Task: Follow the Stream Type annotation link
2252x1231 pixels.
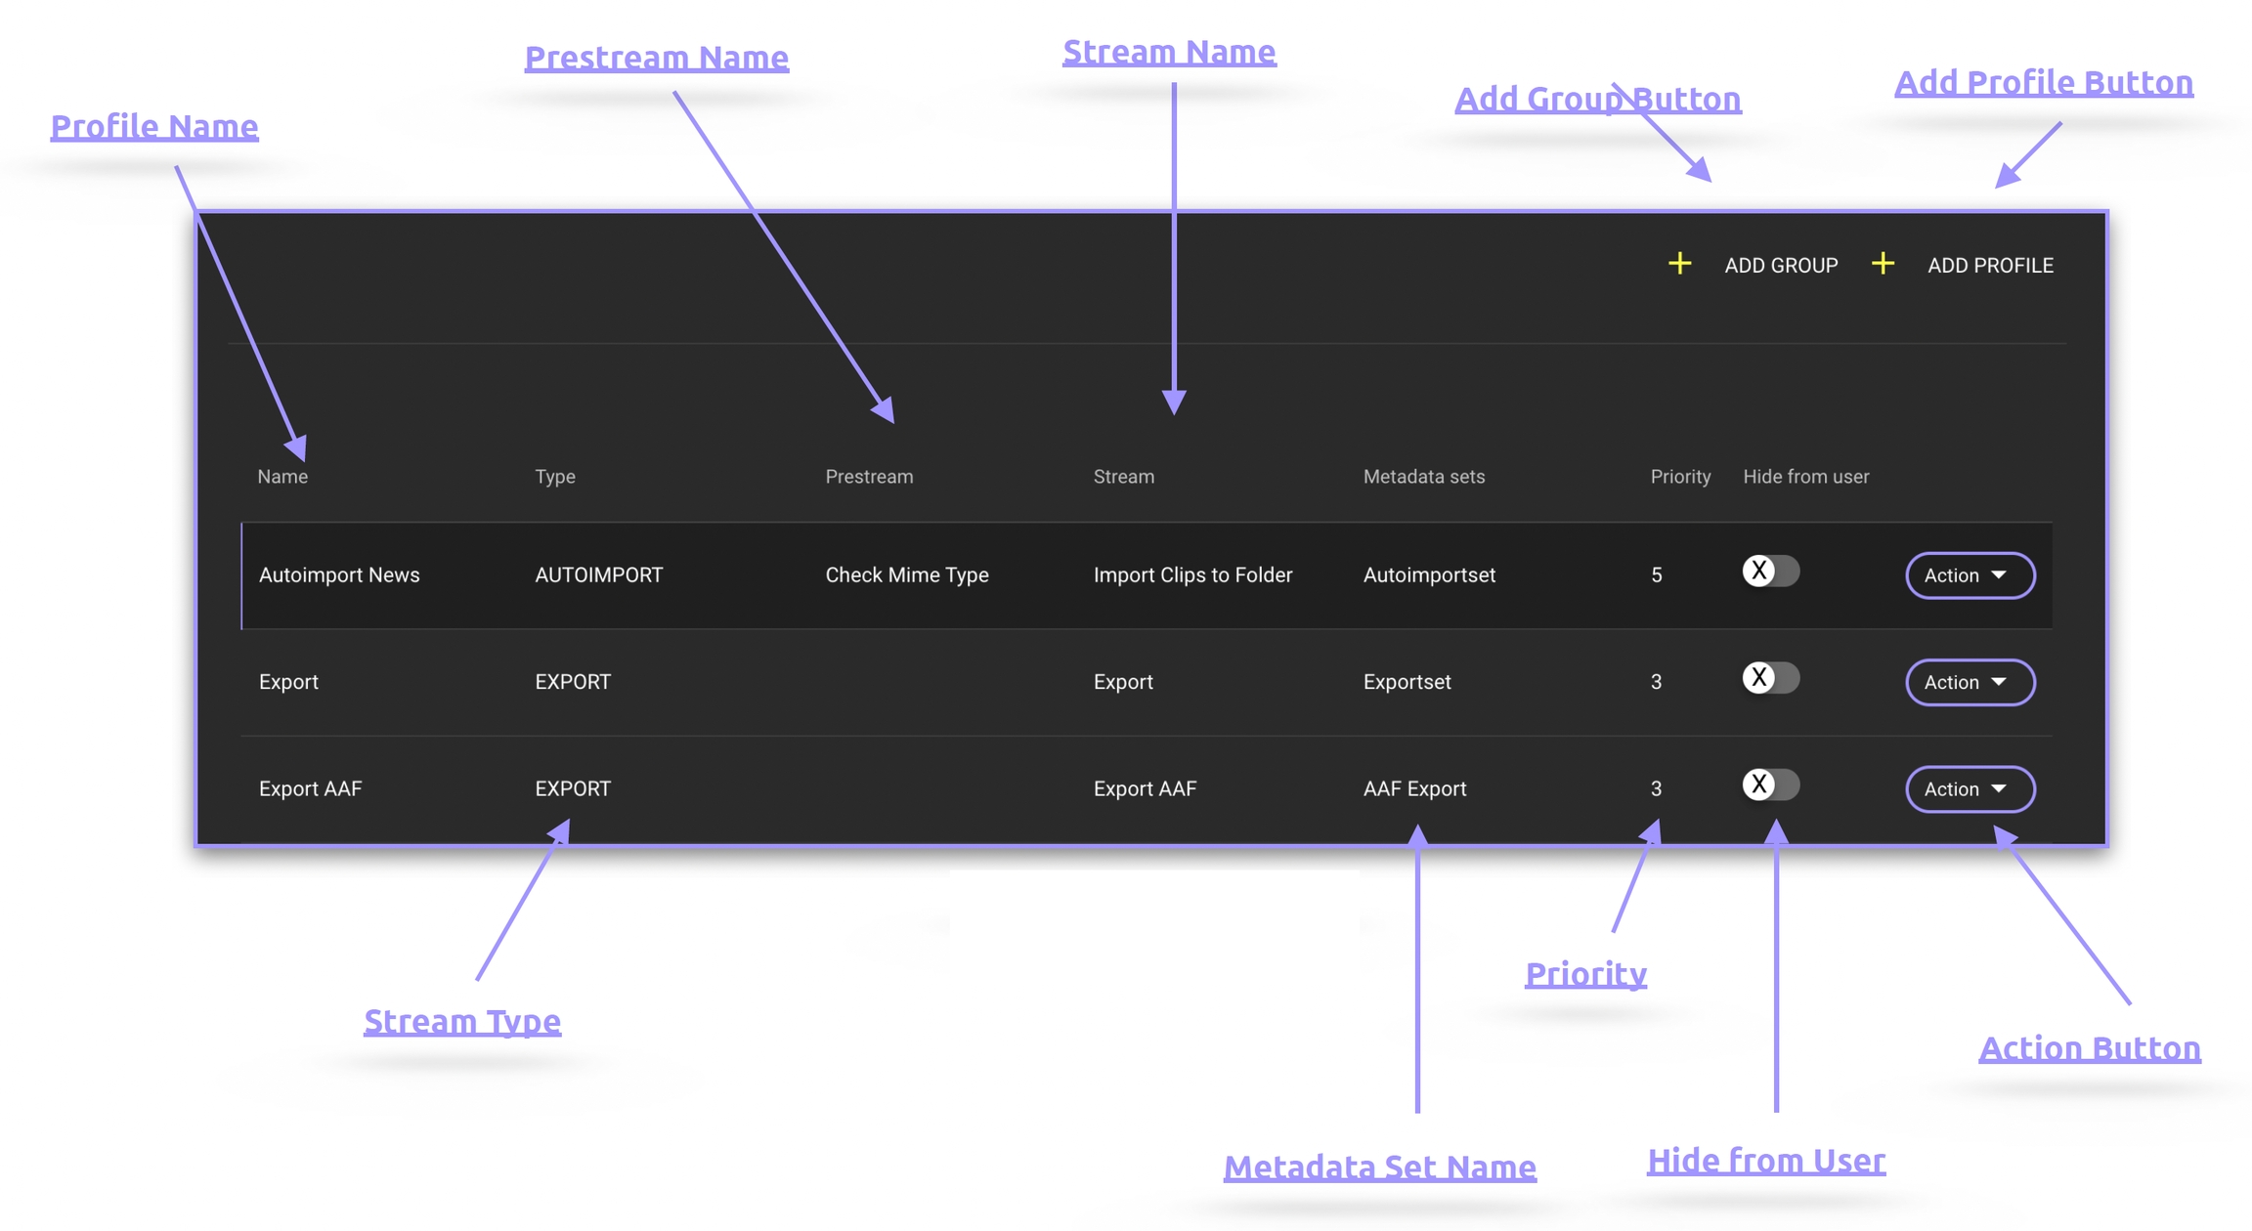Action: point(462,1022)
